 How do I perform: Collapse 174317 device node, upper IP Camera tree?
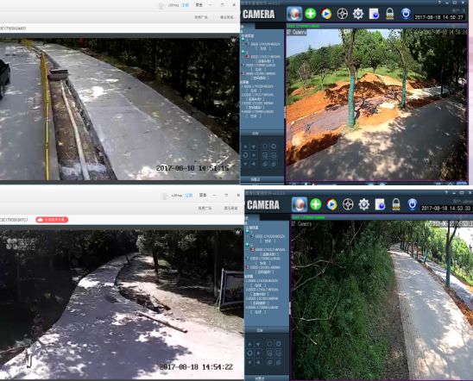point(243,57)
